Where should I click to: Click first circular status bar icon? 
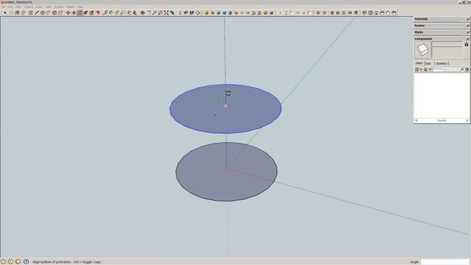point(3,262)
